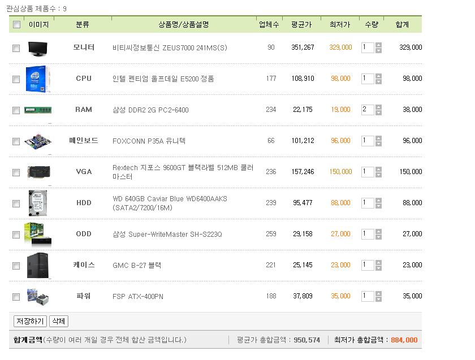Open product WD 640GB Caviar Blue
The image size is (475, 360).
point(170,203)
